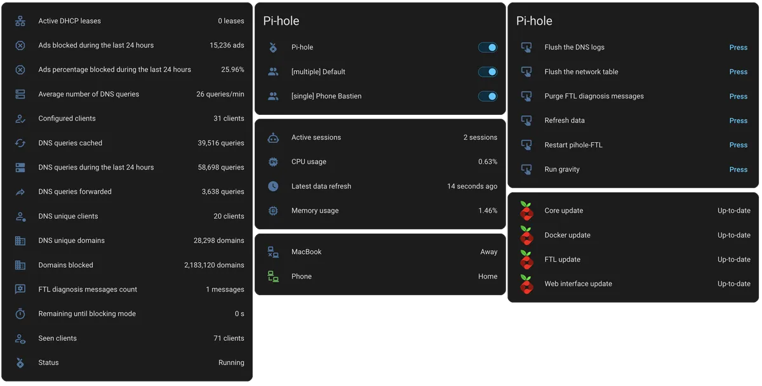Click the FTL update Pi-hole logo

pyautogui.click(x=526, y=260)
